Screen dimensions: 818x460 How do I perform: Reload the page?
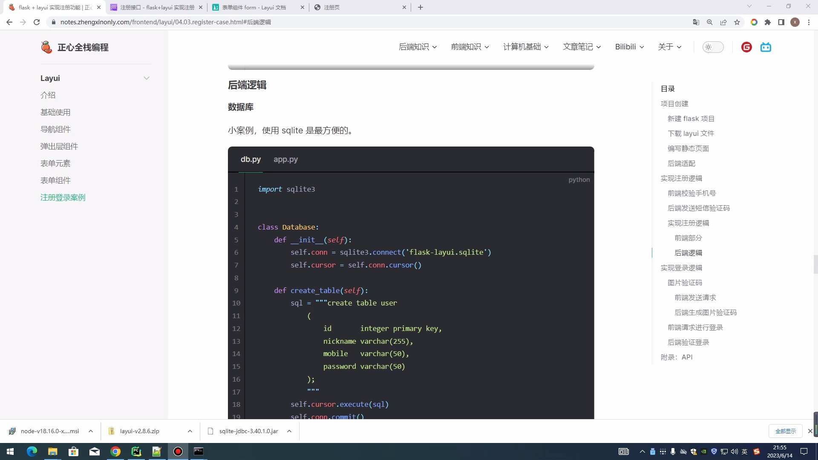(37, 22)
